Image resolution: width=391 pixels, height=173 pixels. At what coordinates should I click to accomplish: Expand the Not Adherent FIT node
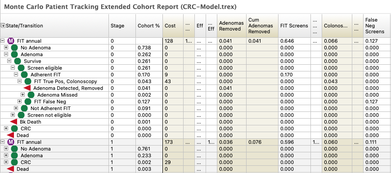16,108
